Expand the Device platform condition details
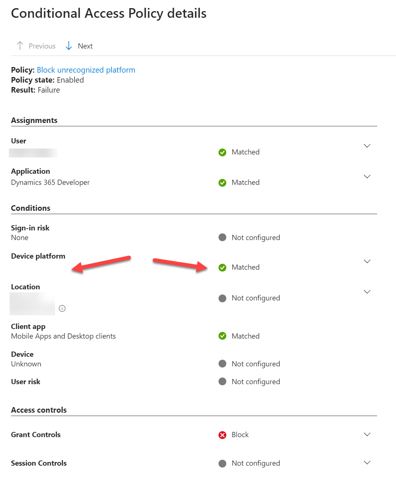 pyautogui.click(x=367, y=261)
